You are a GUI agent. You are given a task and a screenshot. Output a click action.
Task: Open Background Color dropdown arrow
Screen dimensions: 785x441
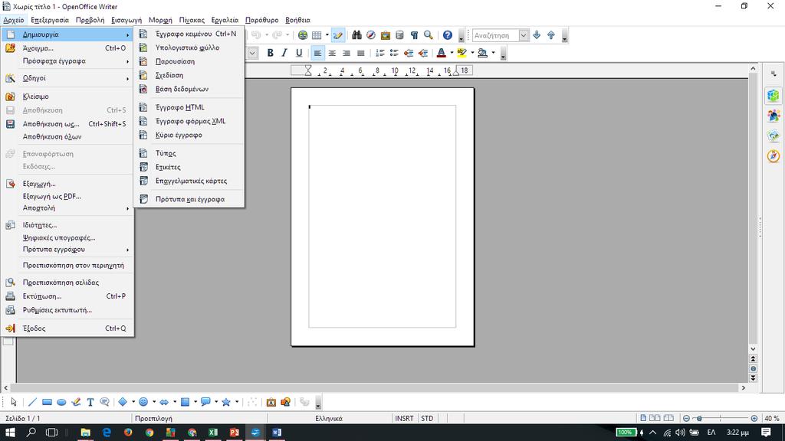coord(493,53)
